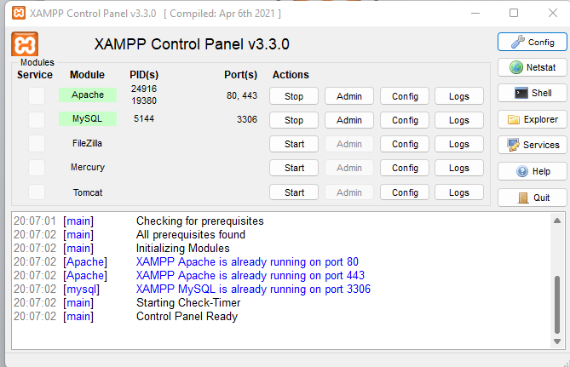Click the log scrollbar thumb

point(557,305)
